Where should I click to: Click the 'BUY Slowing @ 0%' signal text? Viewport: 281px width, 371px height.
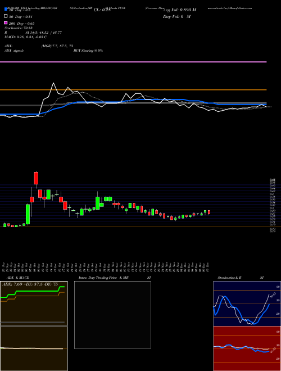[88, 51]
